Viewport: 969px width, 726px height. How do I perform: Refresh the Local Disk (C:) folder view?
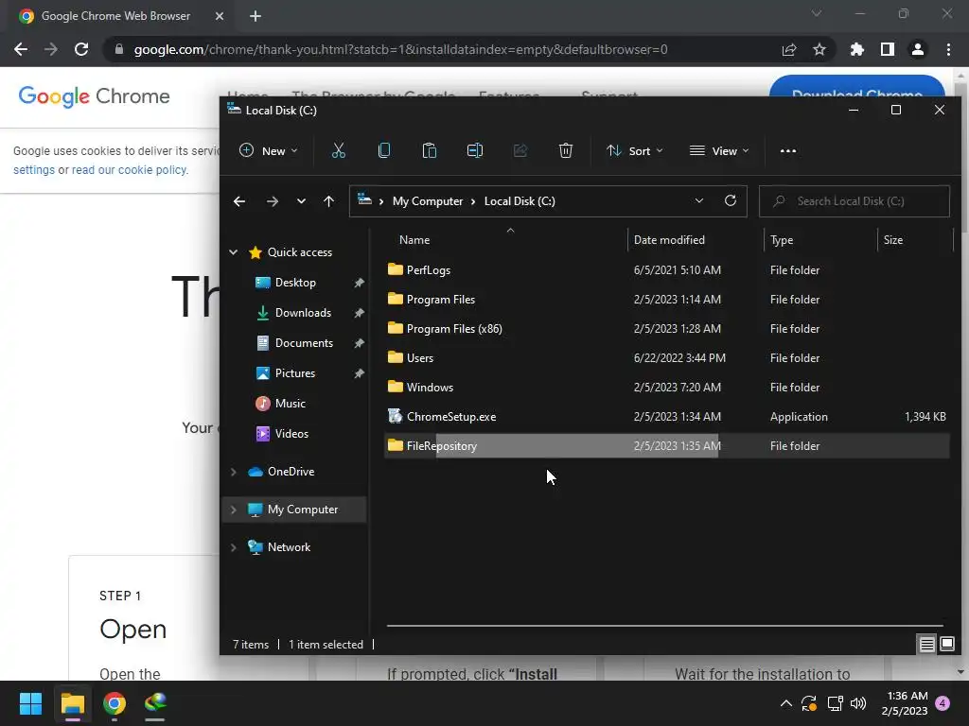point(731,200)
